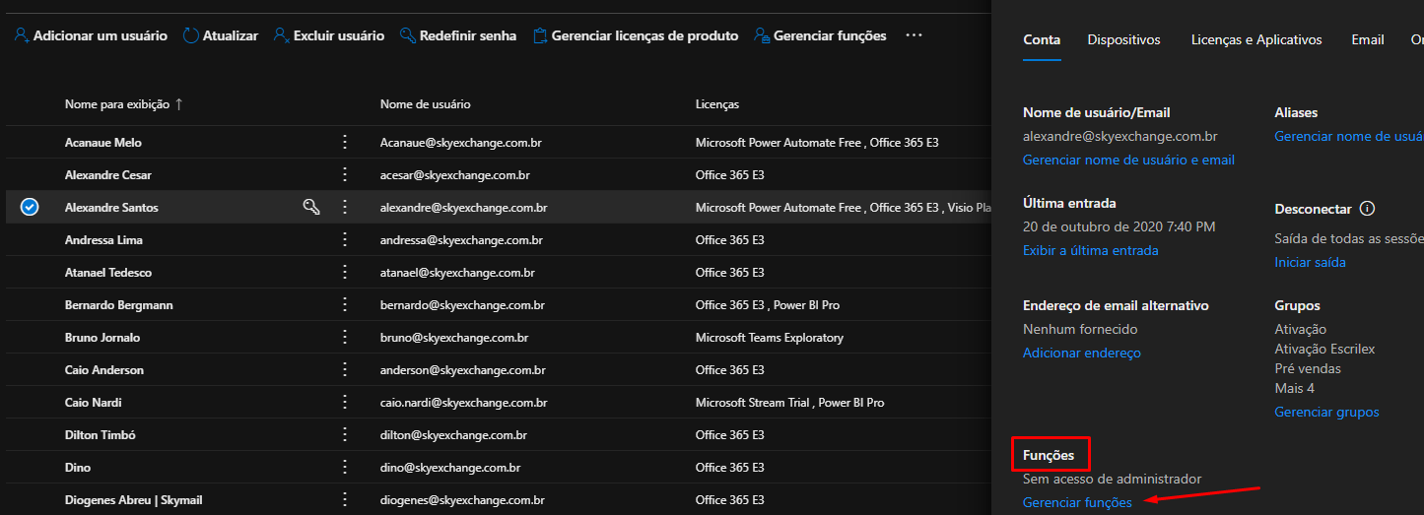This screenshot has height=515, width=1424.
Task: Select user Andressa Lima
Action: point(104,240)
